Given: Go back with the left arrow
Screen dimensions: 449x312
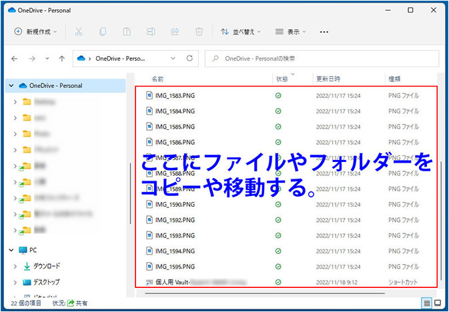Looking at the screenshot, I should coord(14,59).
